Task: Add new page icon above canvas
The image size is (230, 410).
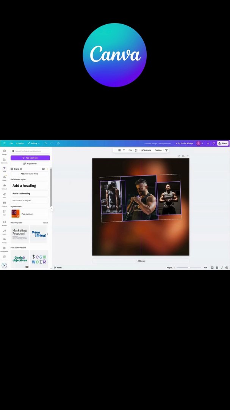Action: (x=188, y=156)
